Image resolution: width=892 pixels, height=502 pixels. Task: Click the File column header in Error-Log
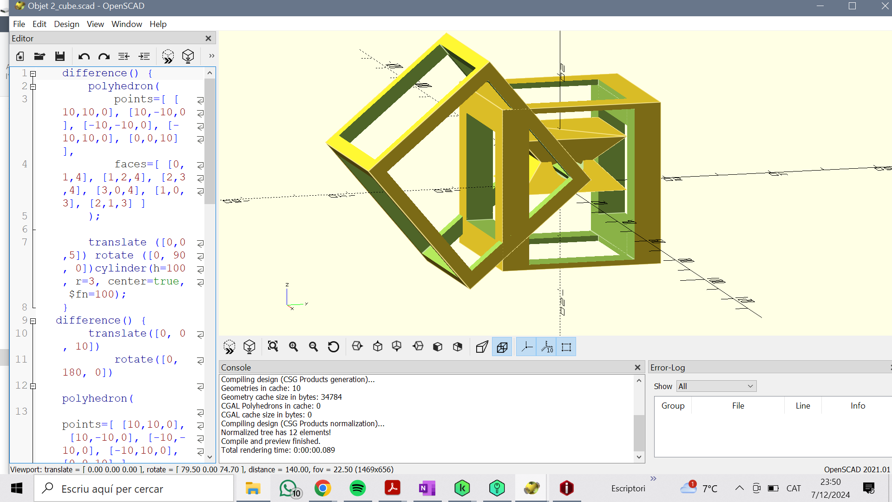coord(738,406)
